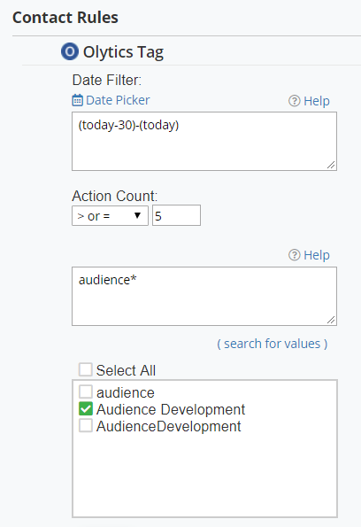
Task: Check the Select All checkbox
Action: click(85, 369)
